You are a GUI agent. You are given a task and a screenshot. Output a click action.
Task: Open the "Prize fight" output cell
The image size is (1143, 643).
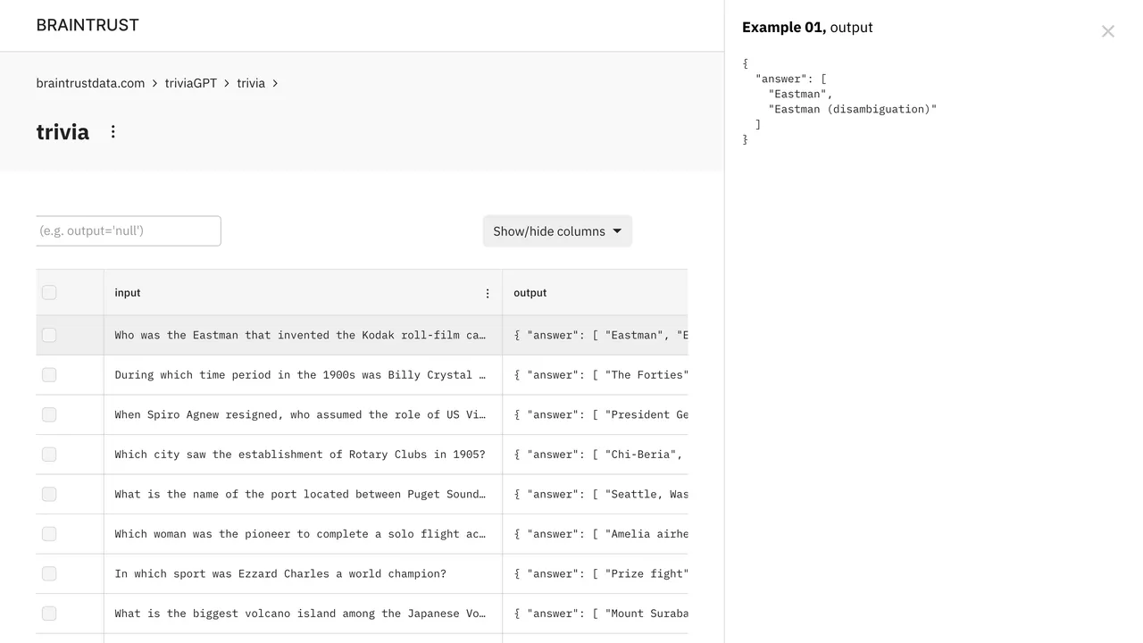click(x=595, y=573)
